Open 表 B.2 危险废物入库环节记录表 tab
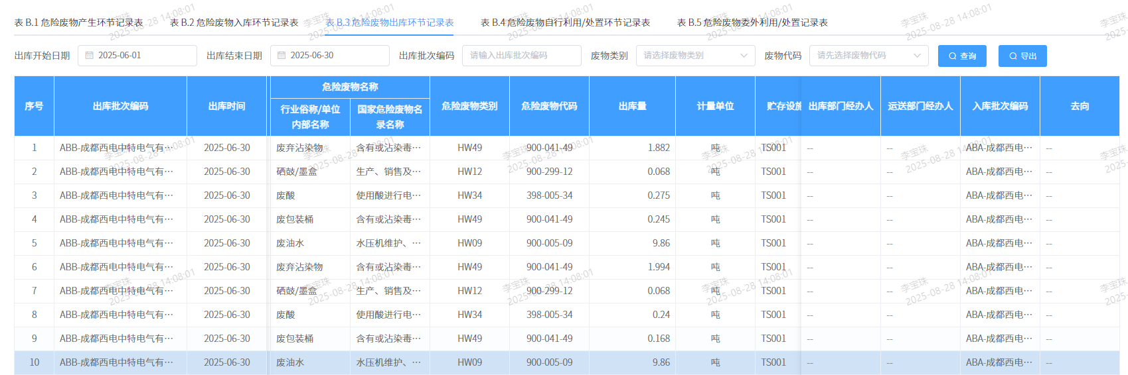The image size is (1128, 375). pos(234,23)
